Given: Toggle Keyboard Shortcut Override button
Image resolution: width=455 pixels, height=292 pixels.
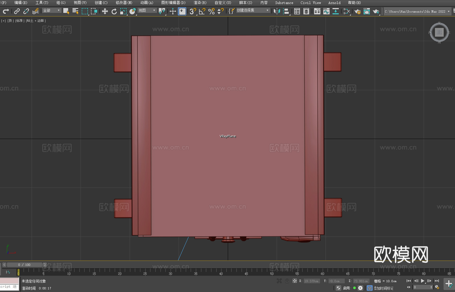Looking at the screenshot, I should [x=182, y=11].
